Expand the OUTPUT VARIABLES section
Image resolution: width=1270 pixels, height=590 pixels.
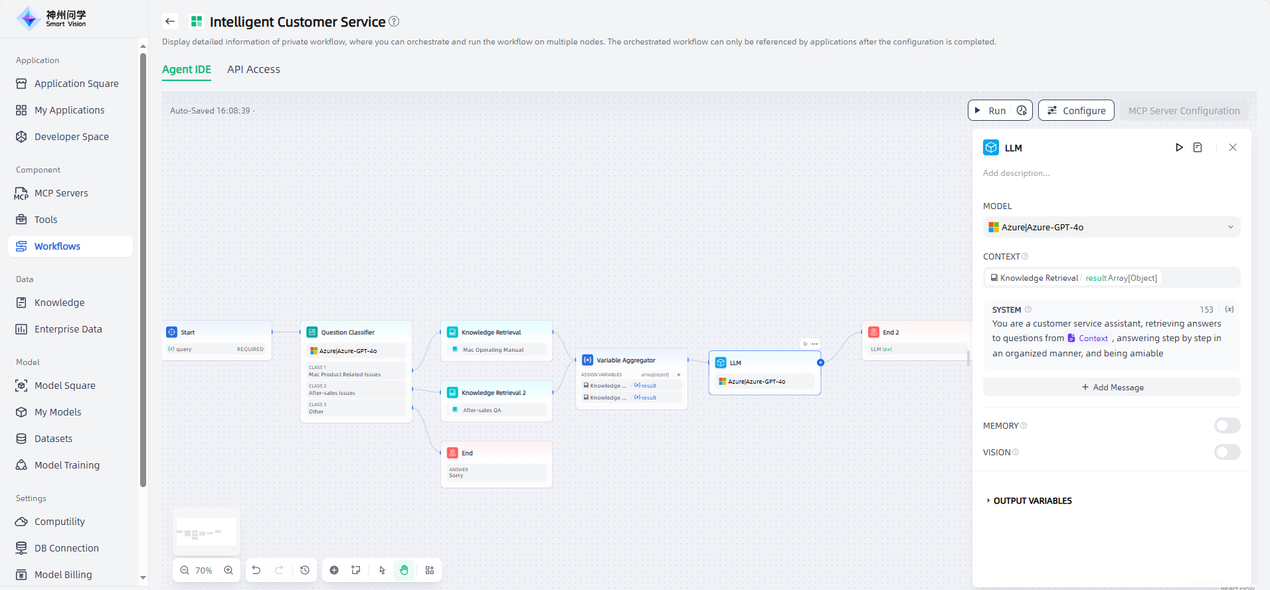click(1032, 501)
